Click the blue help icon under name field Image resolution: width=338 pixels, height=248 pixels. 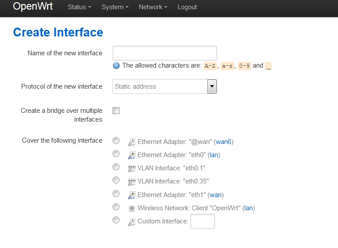116,66
